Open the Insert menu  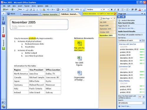point(20,6)
